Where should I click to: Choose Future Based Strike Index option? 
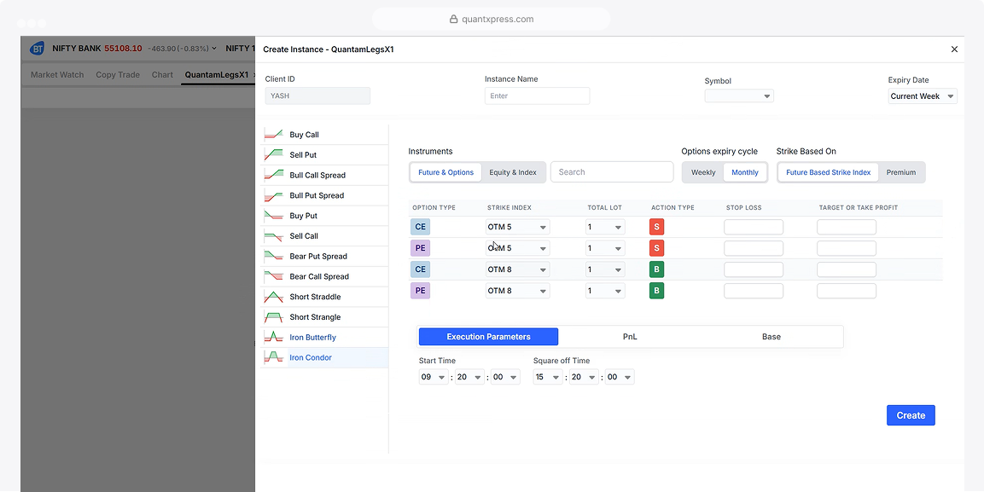tap(829, 172)
